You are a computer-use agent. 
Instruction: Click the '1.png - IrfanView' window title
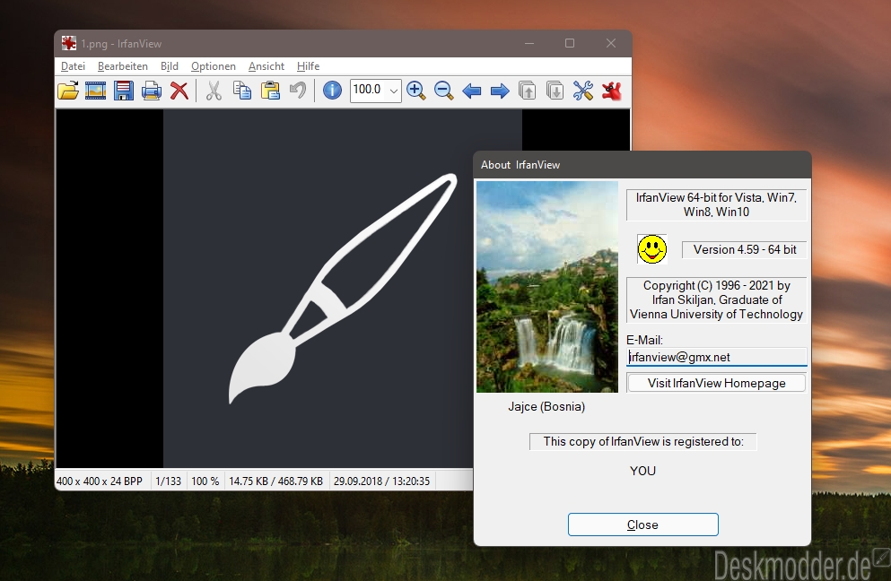pyautogui.click(x=121, y=44)
